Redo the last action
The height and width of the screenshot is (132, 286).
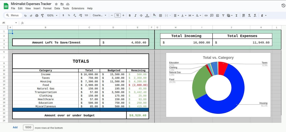point(31,16)
